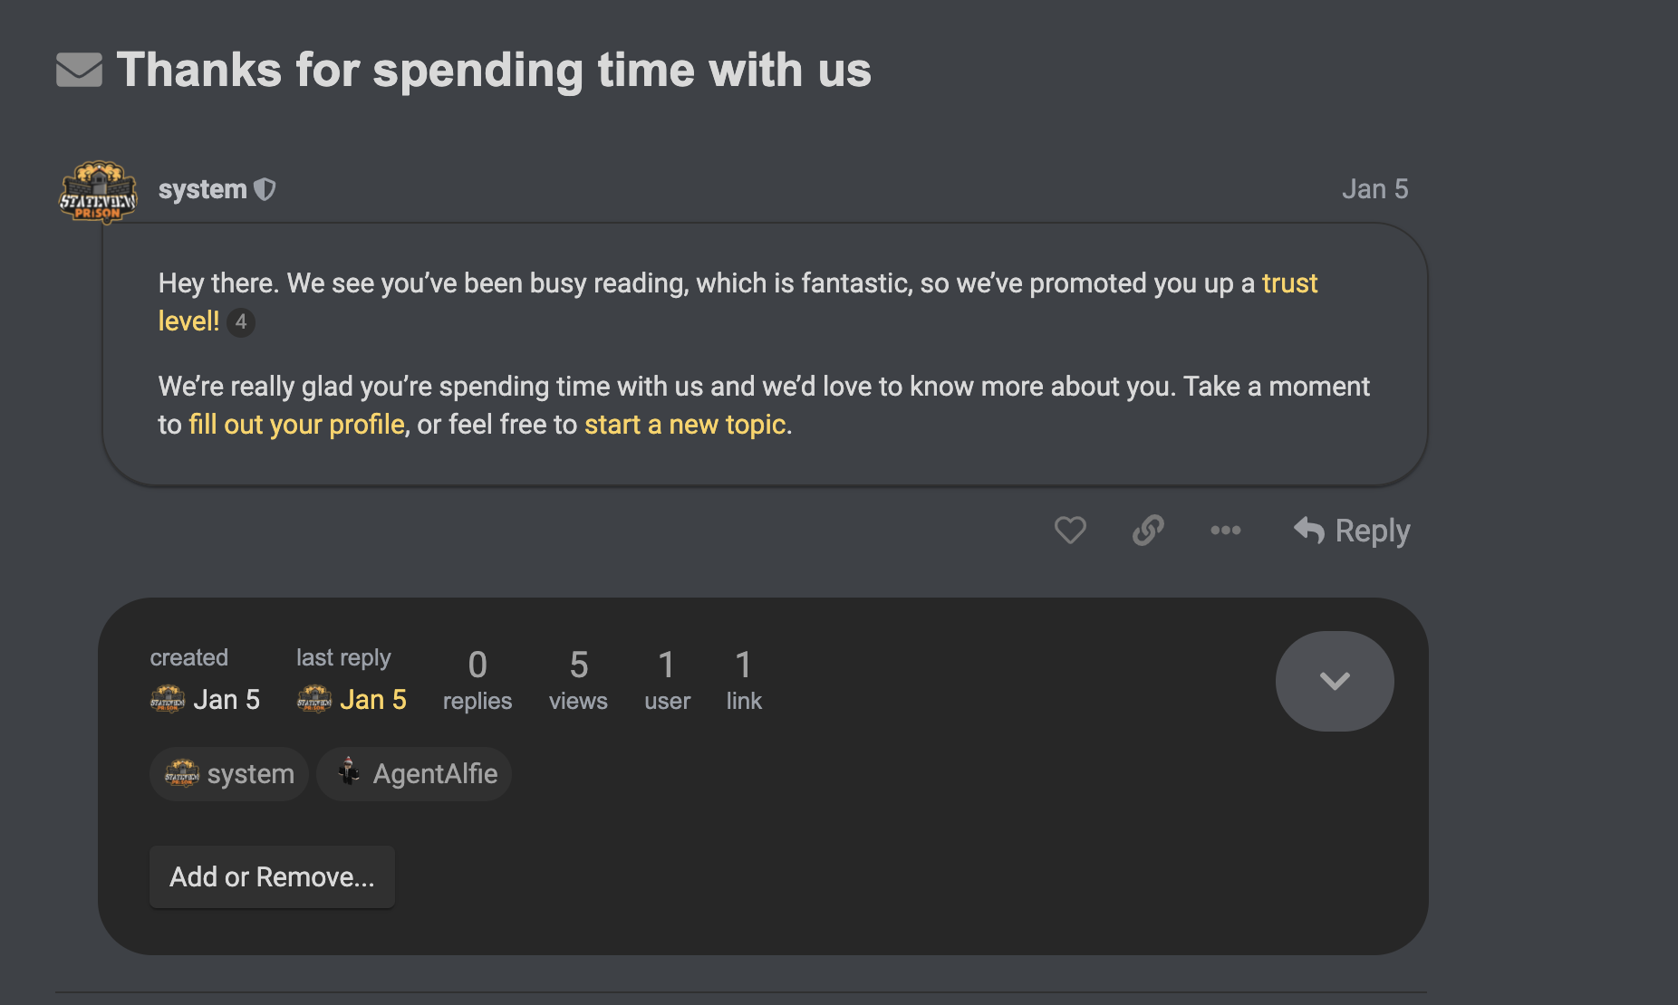The image size is (1678, 1005).
Task: Like the system post with heart icon
Action: pos(1069,530)
